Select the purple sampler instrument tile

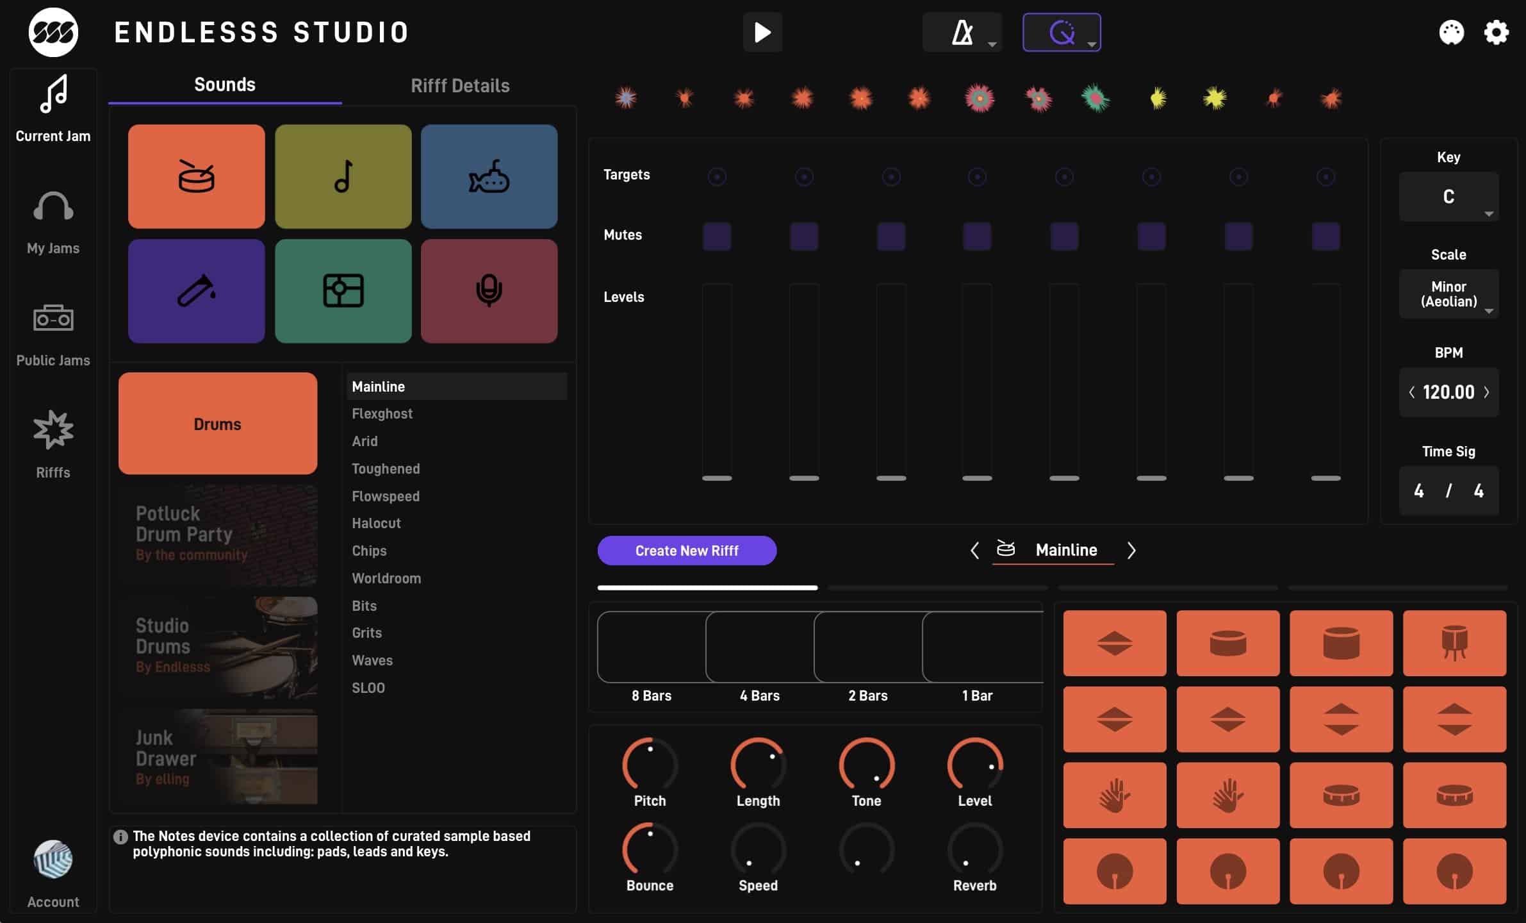(x=196, y=291)
